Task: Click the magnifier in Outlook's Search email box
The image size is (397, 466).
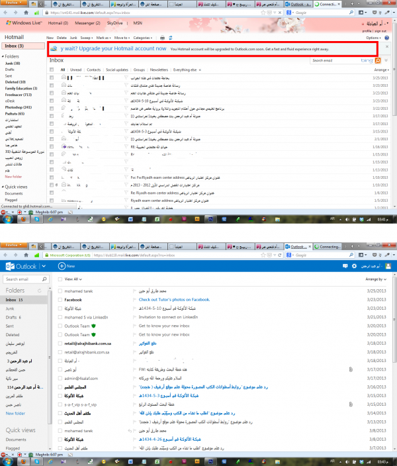Action: pyautogui.click(x=44, y=279)
